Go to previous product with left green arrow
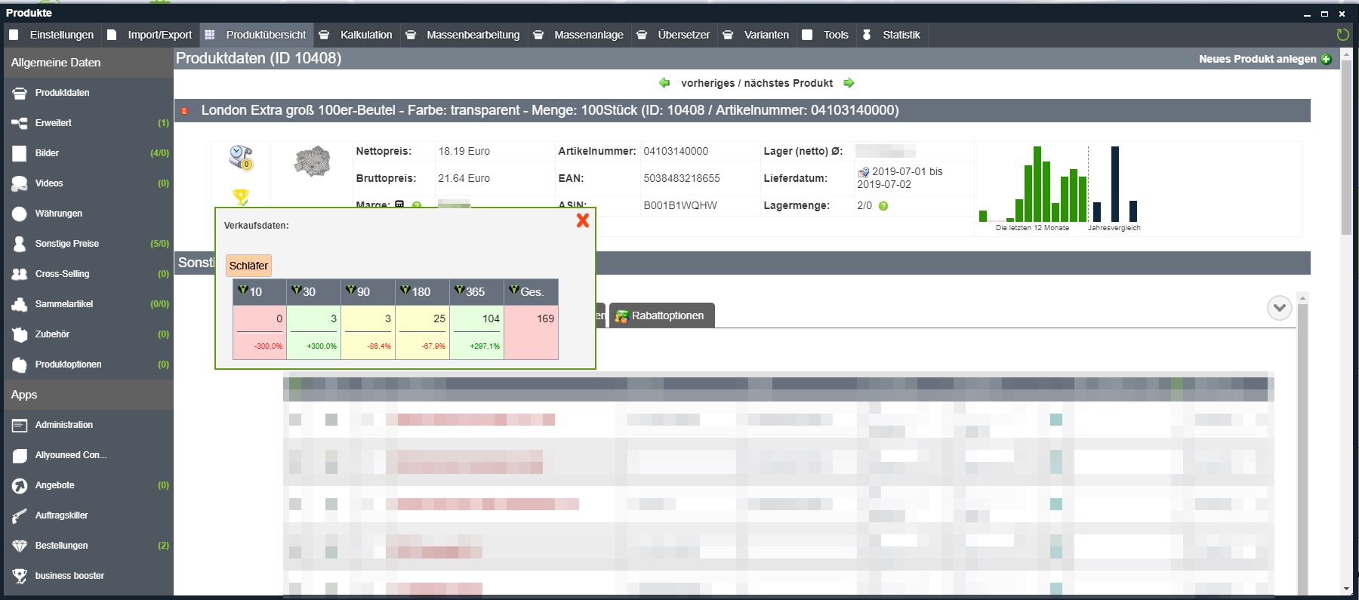This screenshot has width=1359, height=600. (664, 83)
